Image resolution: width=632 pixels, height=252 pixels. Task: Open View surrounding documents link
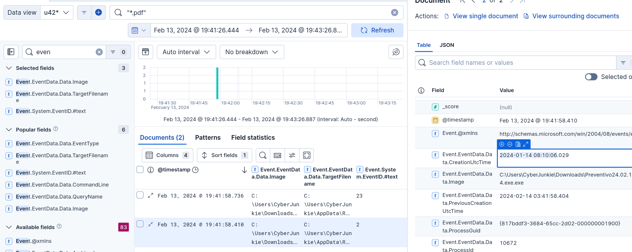pos(575,16)
